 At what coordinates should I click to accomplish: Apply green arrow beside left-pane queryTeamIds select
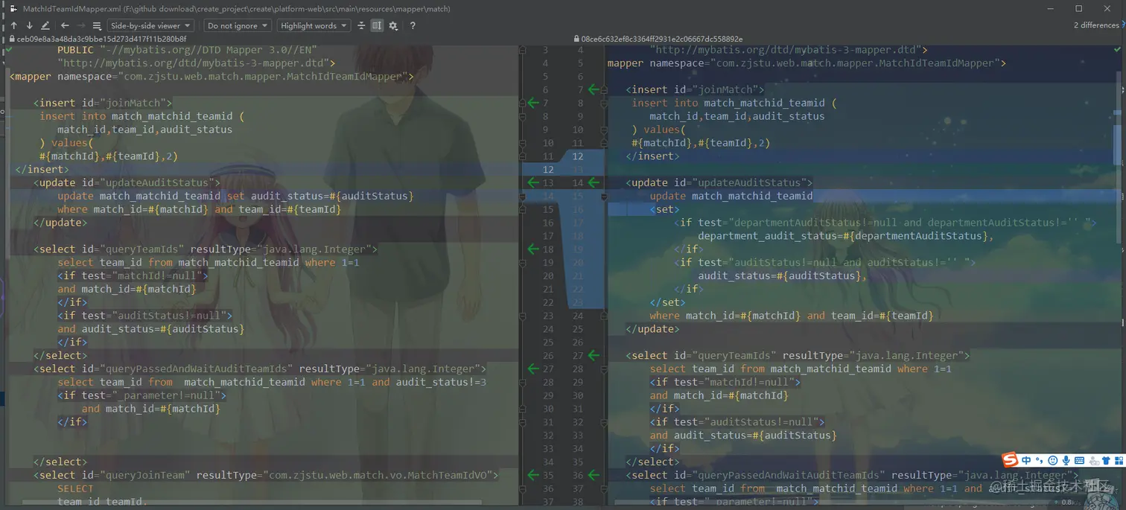coord(533,249)
